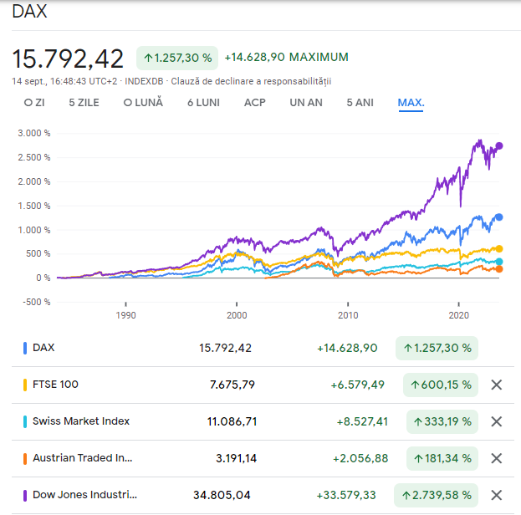Viewport: 521px width, 515px height.
Task: Click the 3.000 % y-axis label
Action: pos(34,133)
